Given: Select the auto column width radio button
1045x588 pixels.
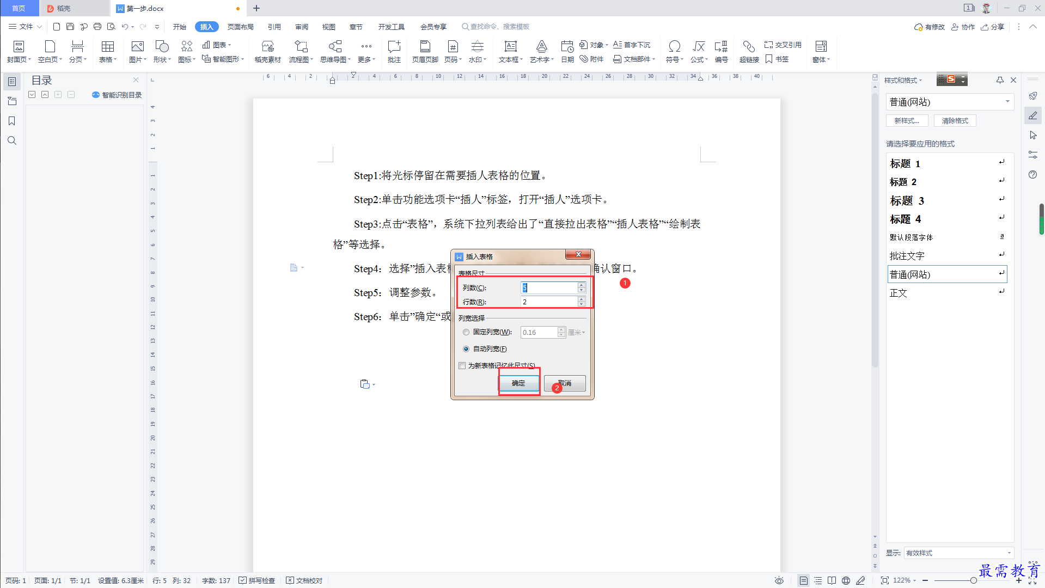Looking at the screenshot, I should (466, 349).
